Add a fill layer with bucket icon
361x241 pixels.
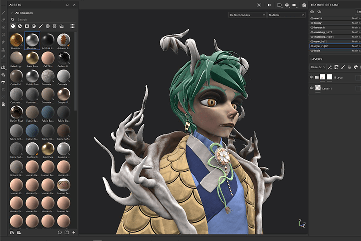click(x=349, y=67)
